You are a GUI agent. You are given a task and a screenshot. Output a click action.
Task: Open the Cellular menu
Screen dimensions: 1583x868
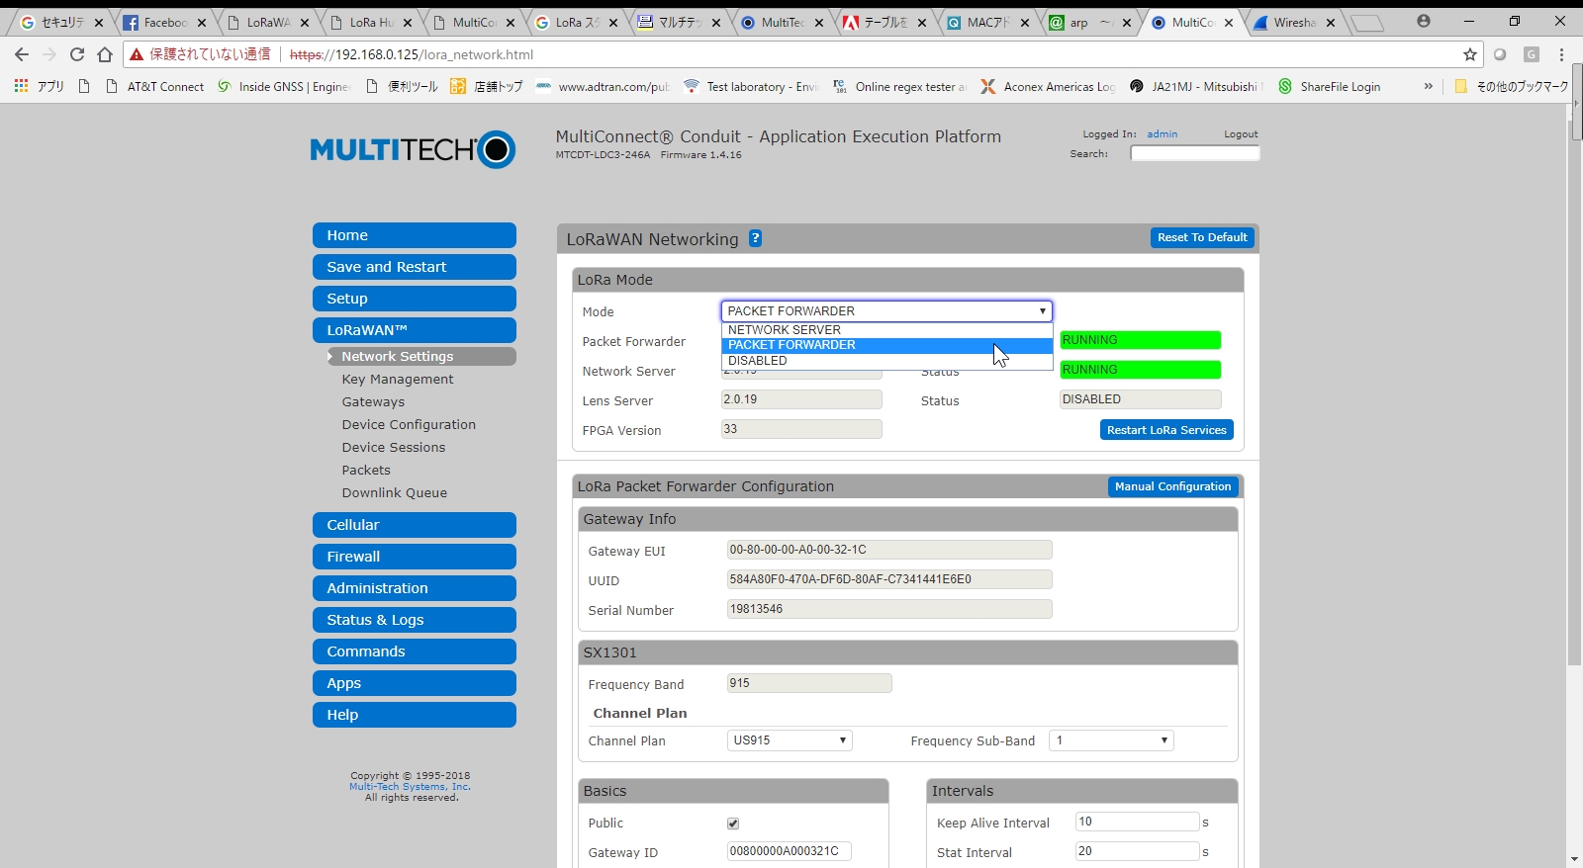tap(415, 525)
